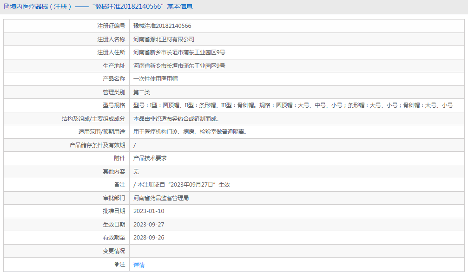
Task: Click the 结构及组成/主要组成成分 label
Action: [x=93, y=119]
